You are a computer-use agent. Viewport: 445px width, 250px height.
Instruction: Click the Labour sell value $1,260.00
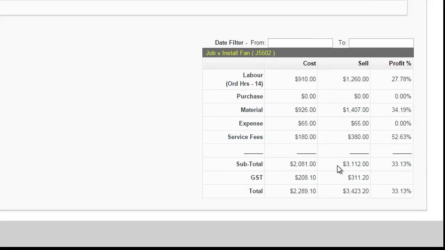tap(356, 79)
